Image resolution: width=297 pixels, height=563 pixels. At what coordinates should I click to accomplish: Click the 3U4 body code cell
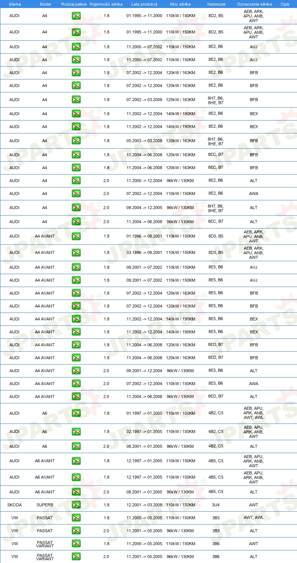(216, 505)
